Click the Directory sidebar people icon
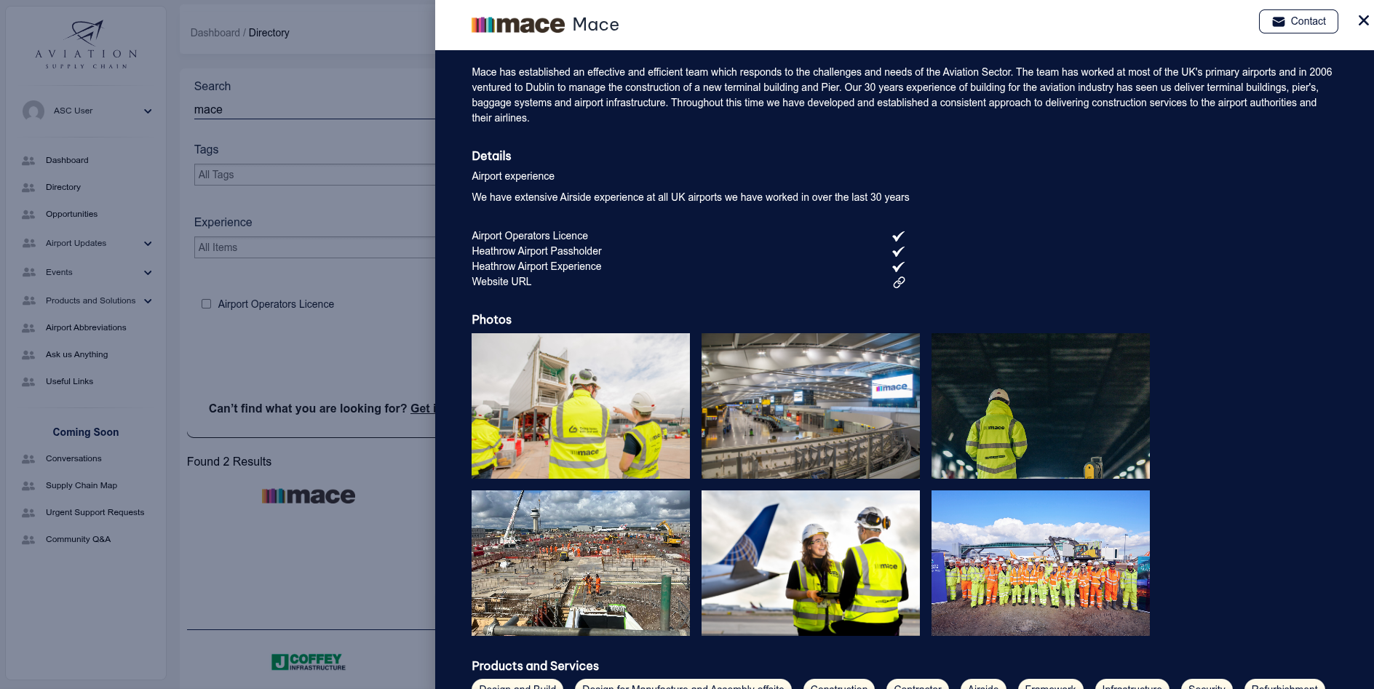This screenshot has height=689, width=1374. coord(28,188)
